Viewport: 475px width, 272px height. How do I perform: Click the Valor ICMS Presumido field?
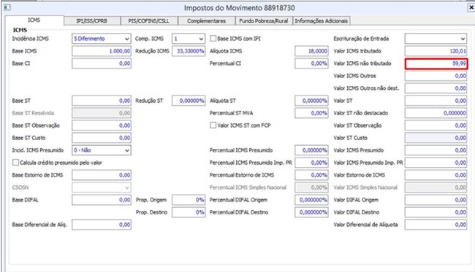coord(436,150)
